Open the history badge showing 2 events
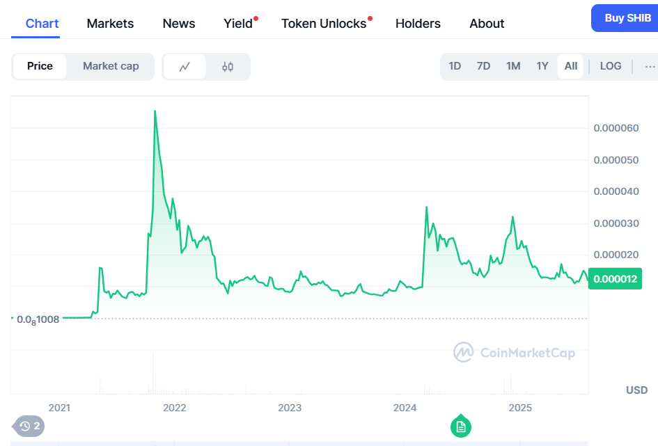This screenshot has width=658, height=446. (26, 427)
